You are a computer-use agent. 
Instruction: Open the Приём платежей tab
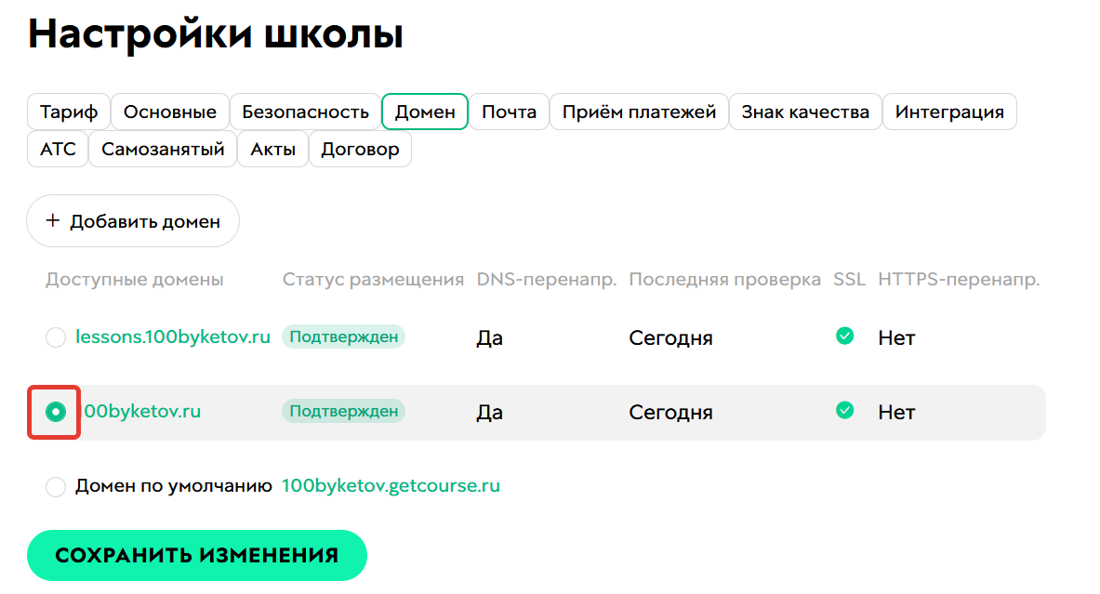[x=639, y=112]
